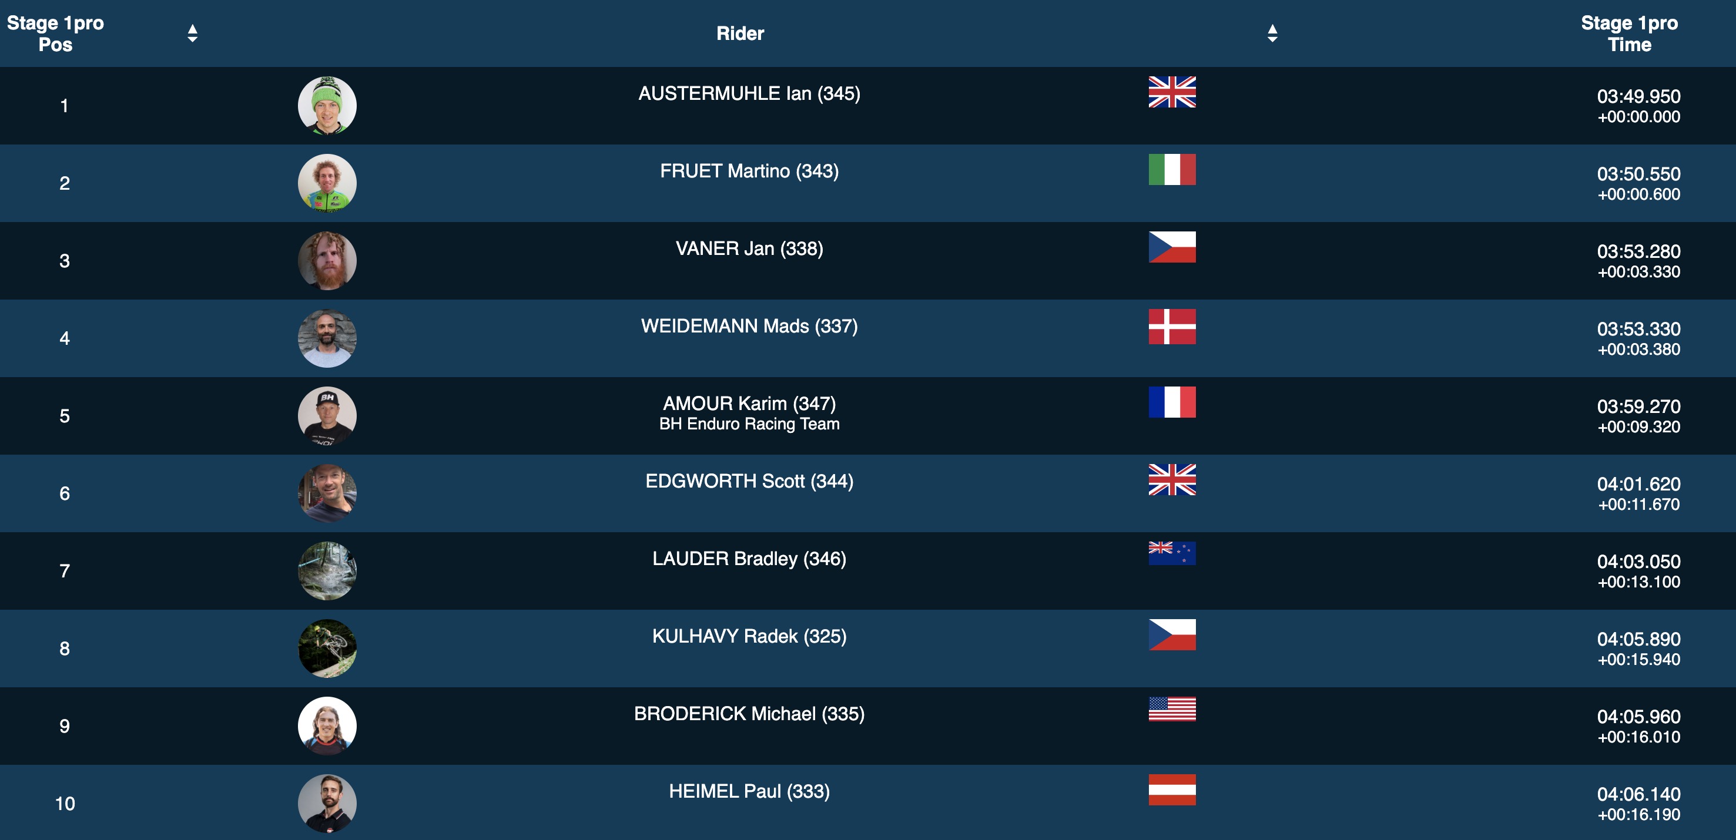The height and width of the screenshot is (840, 1736).
Task: Click KULHAVY Radek (325) name
Action: click(749, 636)
